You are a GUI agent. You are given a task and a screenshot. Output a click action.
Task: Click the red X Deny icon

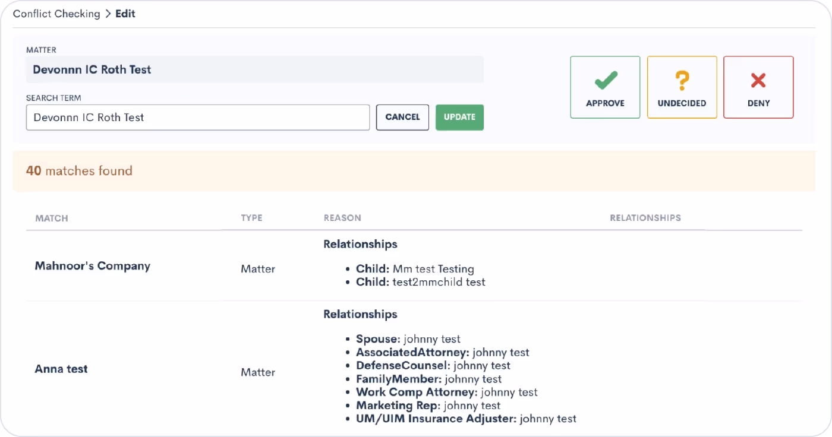click(758, 80)
